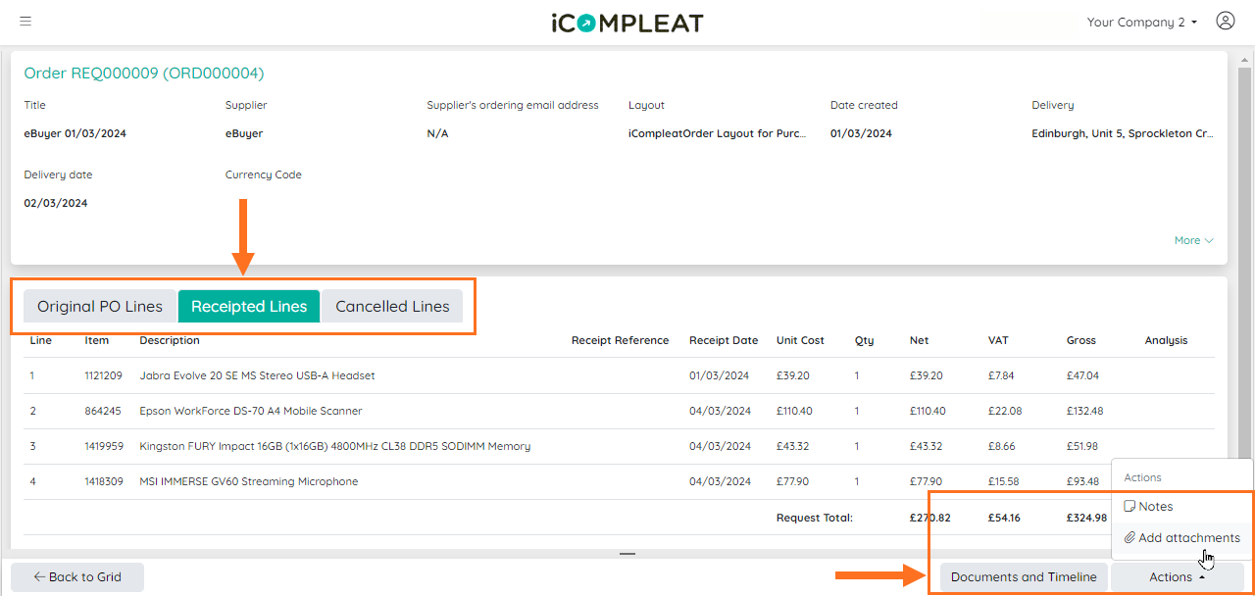Select the Receipted Lines tab
1255x596 pixels.
point(248,306)
